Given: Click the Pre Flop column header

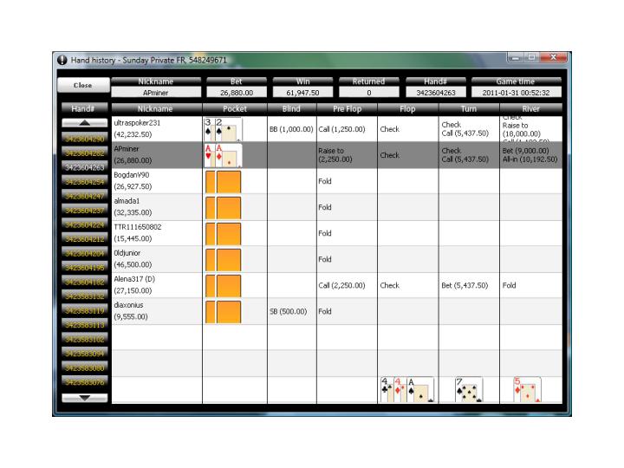Looking at the screenshot, I should tap(347, 108).
